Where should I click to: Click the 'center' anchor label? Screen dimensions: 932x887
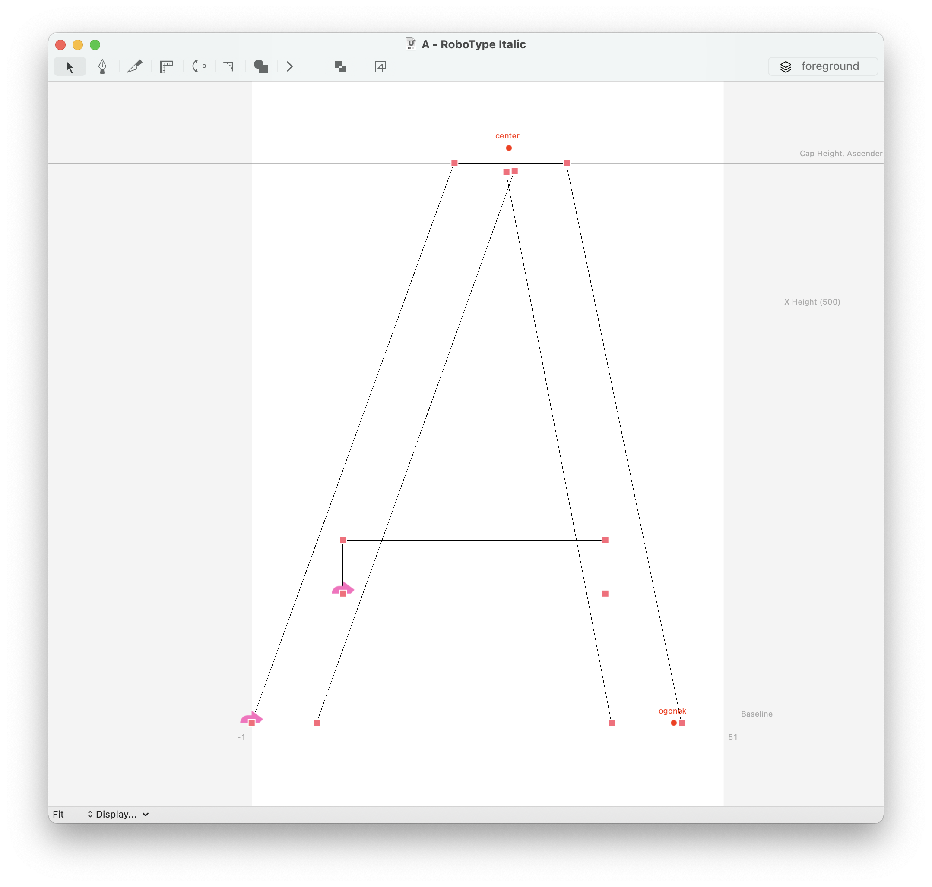pyautogui.click(x=507, y=136)
